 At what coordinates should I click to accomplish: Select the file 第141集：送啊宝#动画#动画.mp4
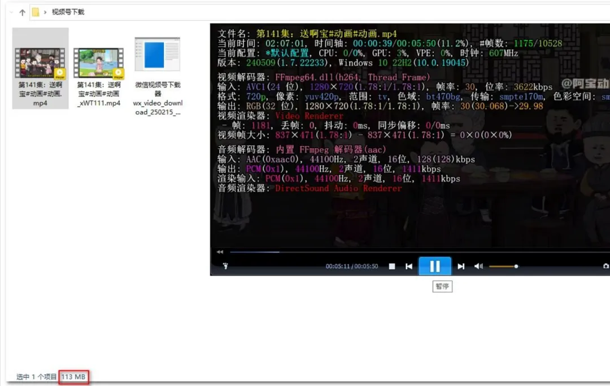[x=40, y=68]
